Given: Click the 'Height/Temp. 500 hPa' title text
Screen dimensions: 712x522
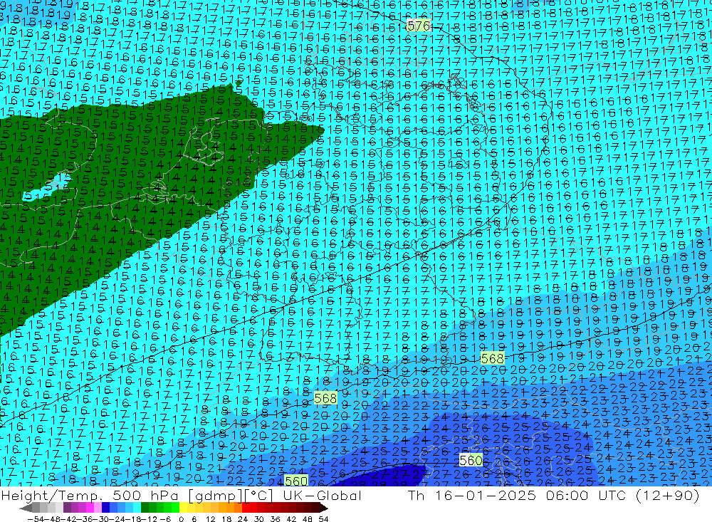Looking at the screenshot, I should point(90,495).
